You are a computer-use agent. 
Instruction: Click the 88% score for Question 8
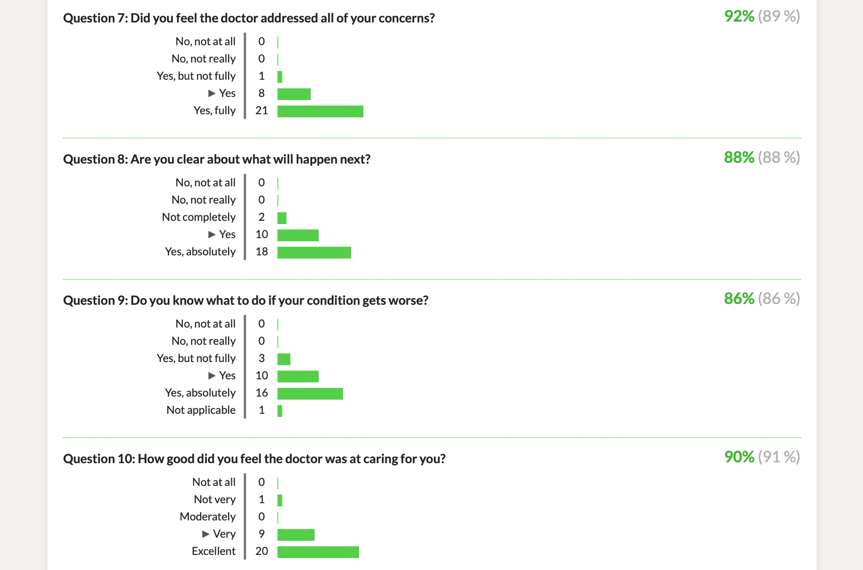pos(739,158)
